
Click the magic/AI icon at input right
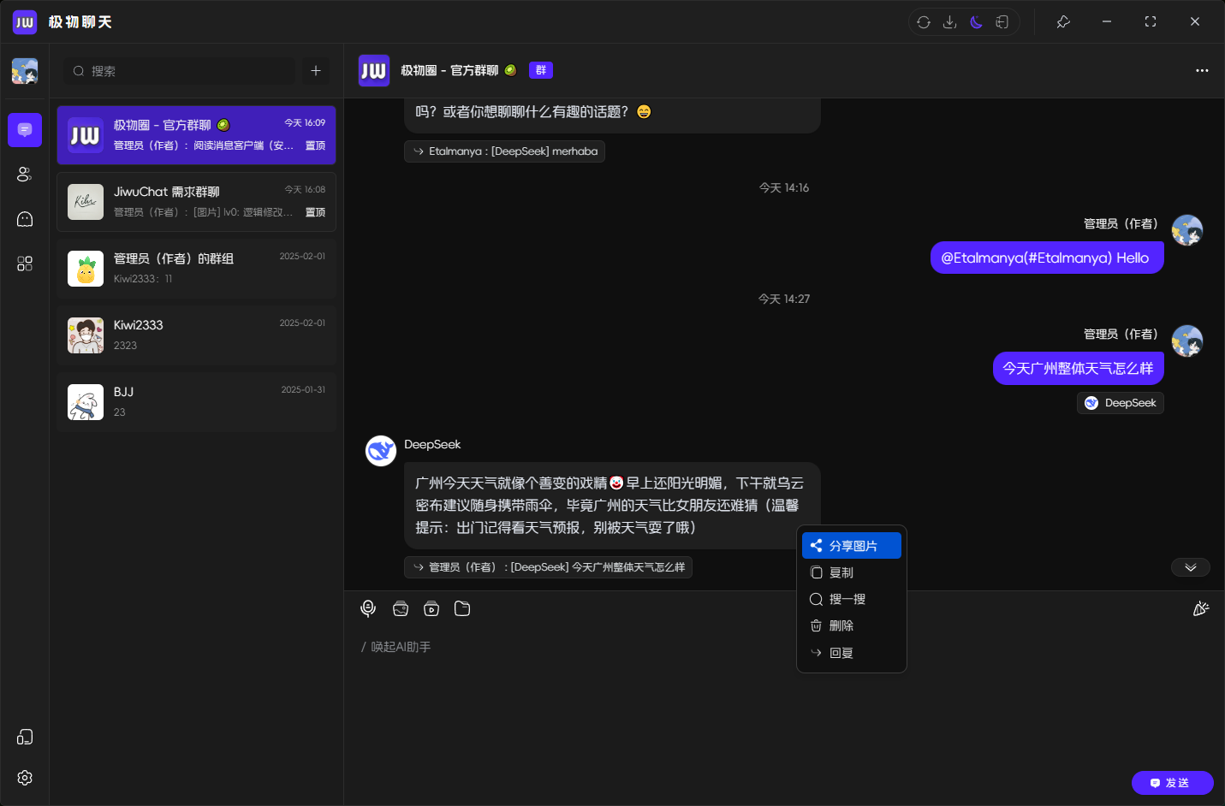(x=1201, y=608)
